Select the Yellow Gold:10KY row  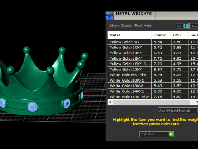click(153, 47)
